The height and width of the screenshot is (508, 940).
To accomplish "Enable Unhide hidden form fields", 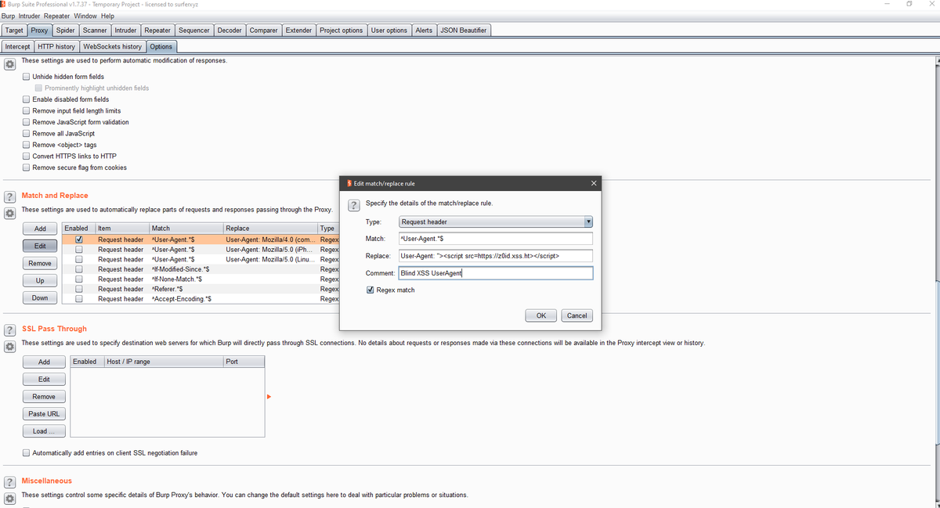I will pos(27,77).
